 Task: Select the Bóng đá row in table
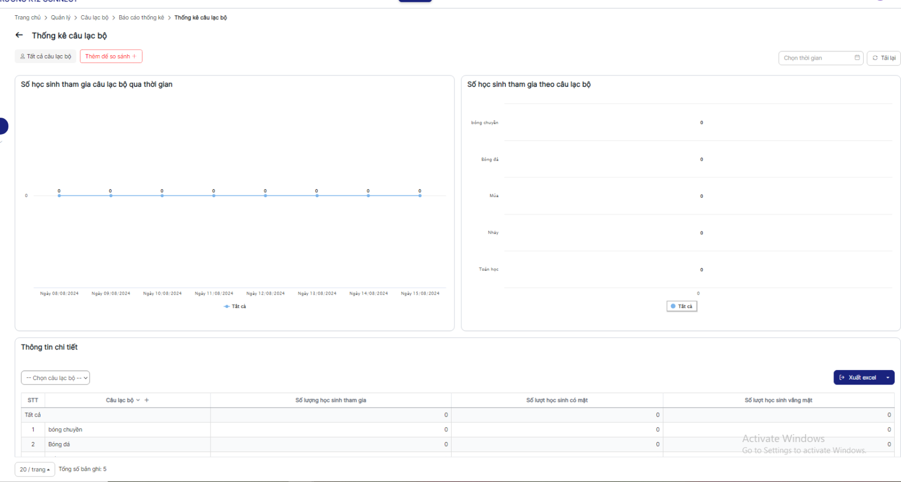458,444
